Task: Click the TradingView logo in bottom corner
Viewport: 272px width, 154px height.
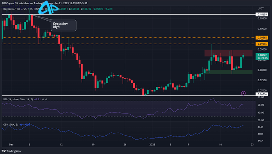Action: [12, 151]
